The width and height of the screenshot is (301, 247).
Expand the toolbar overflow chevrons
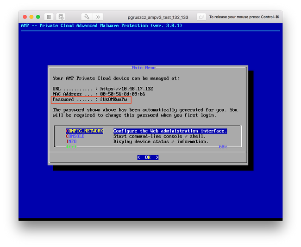(x=98, y=17)
